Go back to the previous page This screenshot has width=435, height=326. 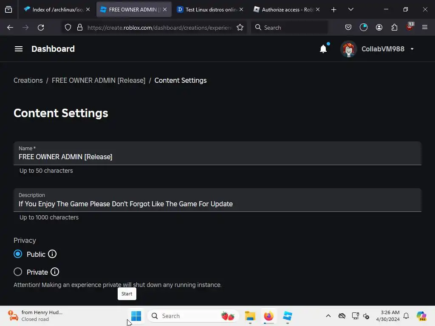tap(10, 28)
